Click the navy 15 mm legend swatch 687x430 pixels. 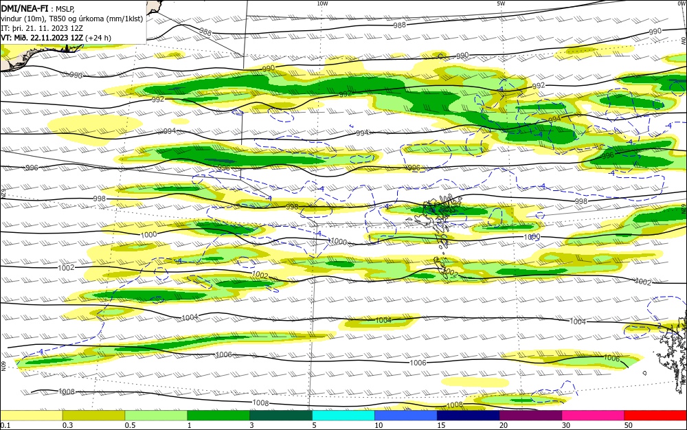pyautogui.click(x=469, y=416)
